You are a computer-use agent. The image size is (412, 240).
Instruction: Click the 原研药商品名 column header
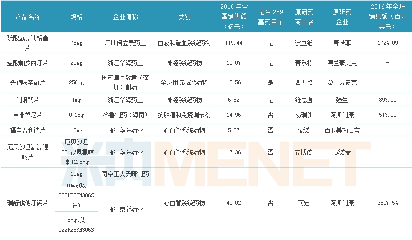pos(304,17)
